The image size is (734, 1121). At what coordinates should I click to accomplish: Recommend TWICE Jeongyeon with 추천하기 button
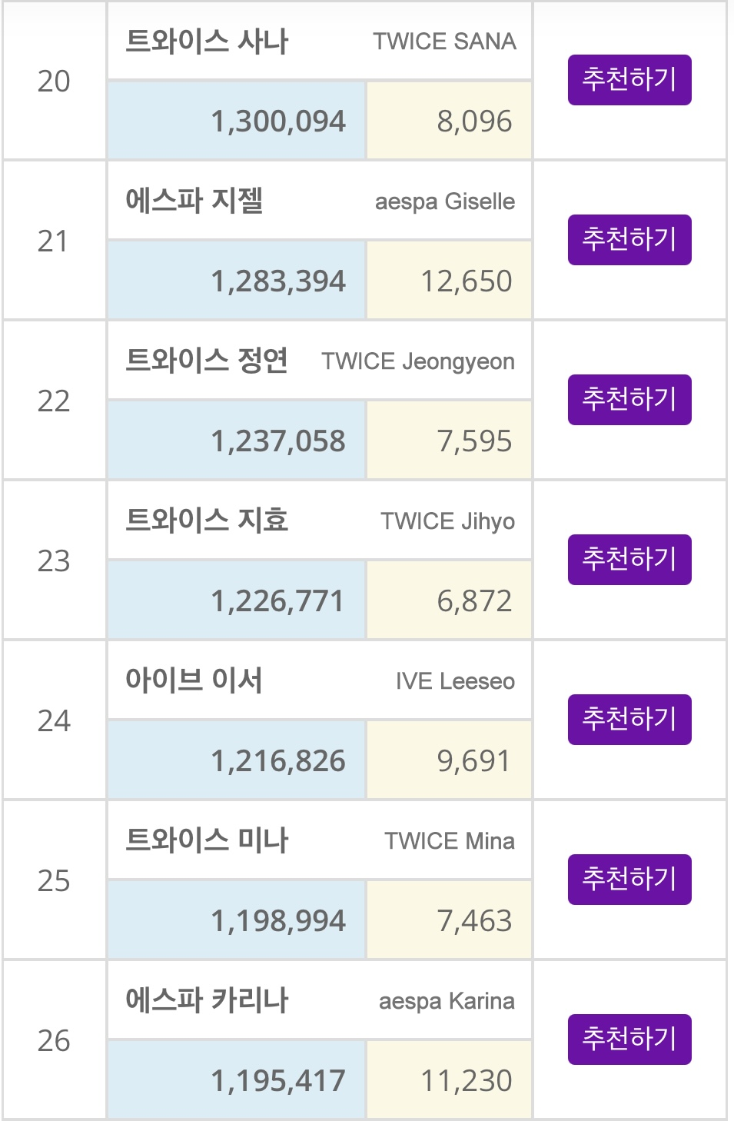click(x=629, y=400)
